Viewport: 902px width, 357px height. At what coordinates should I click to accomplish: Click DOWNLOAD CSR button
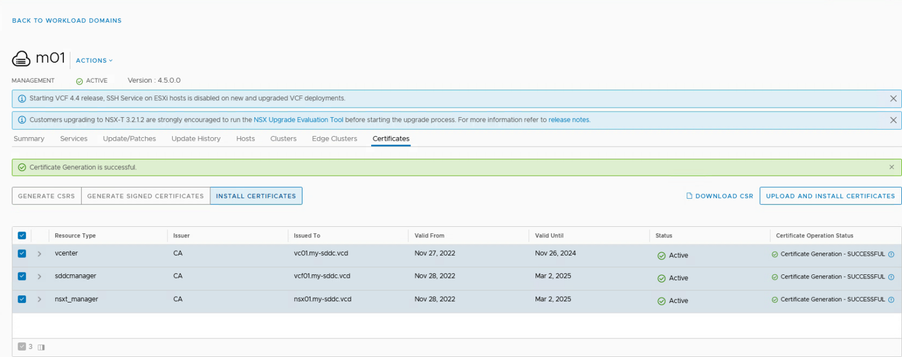point(720,196)
